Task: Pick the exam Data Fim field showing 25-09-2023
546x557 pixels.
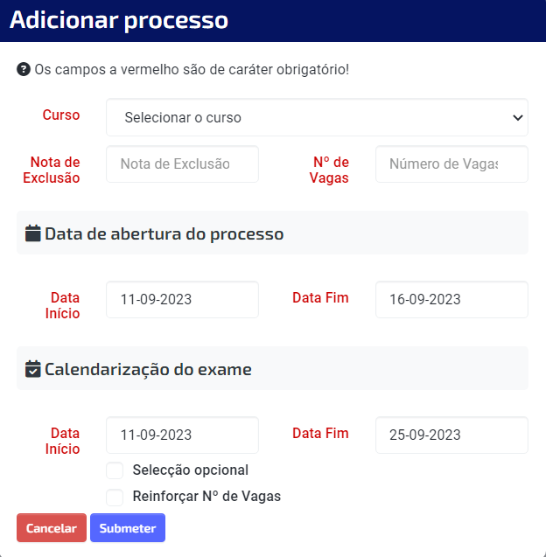Action: (x=451, y=435)
